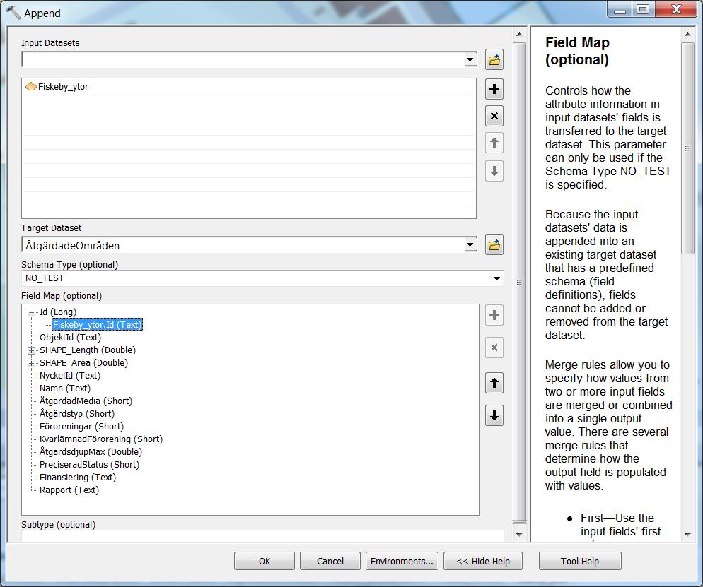Remove selected input dataset with X button
703x587 pixels.
coord(494,116)
